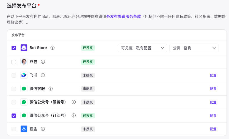Open info tooltip next to Bot Store

(x=53, y=48)
